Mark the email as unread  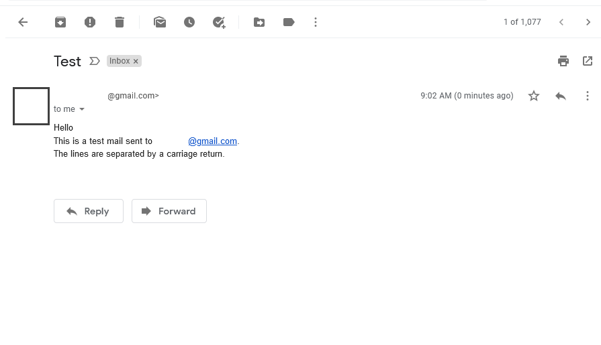point(160,22)
